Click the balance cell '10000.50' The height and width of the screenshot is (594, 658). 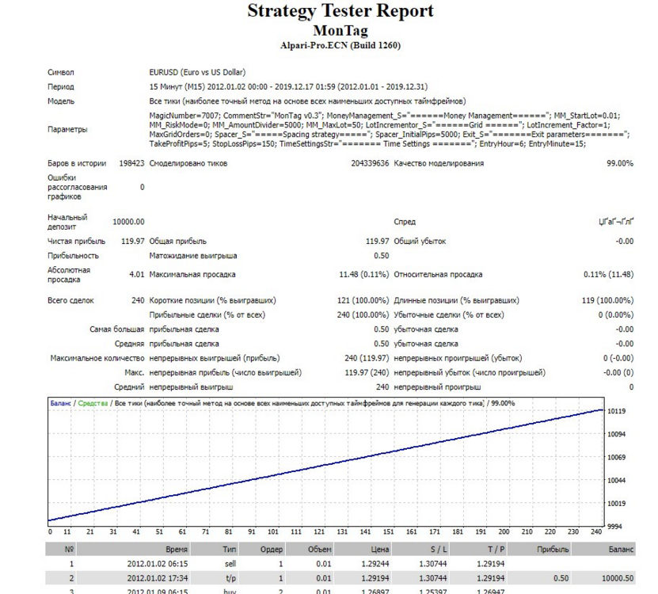tap(618, 578)
